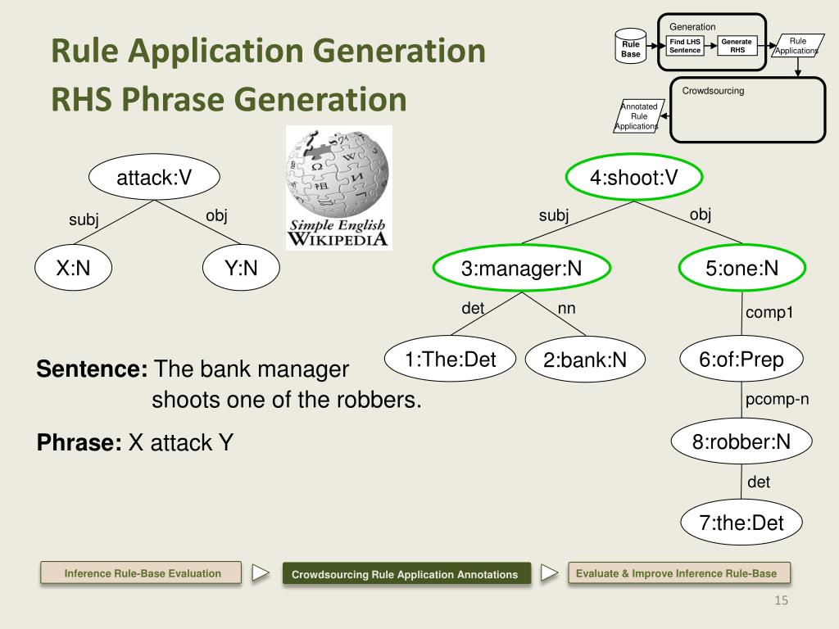
Task: Select the Y:N node
Action: pos(242,268)
